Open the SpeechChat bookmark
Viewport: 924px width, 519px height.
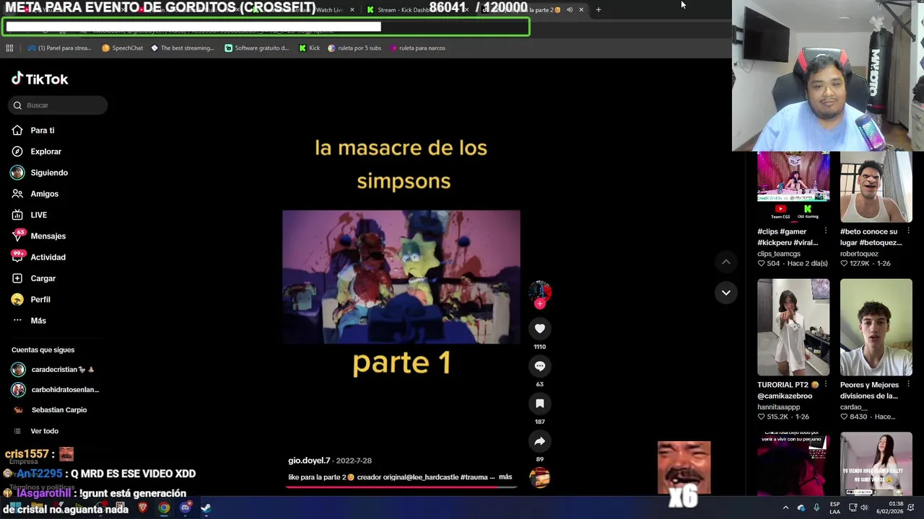[x=122, y=48]
